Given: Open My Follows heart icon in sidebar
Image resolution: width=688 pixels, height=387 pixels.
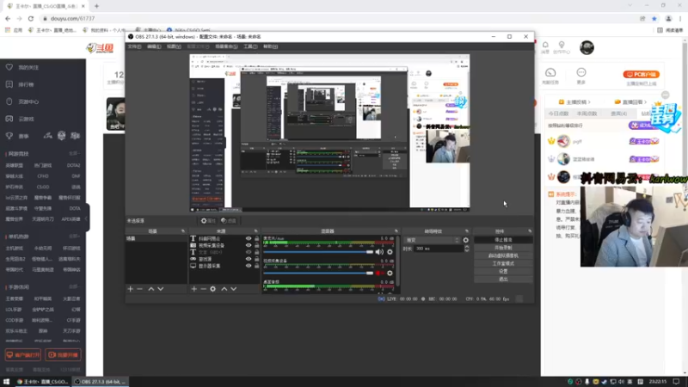Looking at the screenshot, I should click(9, 67).
